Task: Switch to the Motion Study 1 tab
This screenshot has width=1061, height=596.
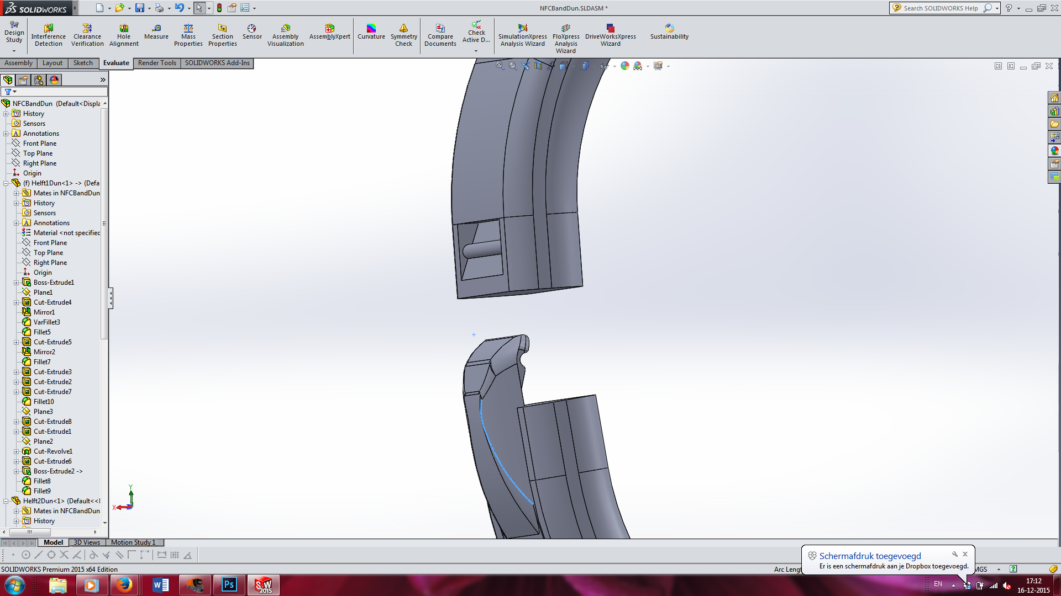Action: (x=134, y=542)
